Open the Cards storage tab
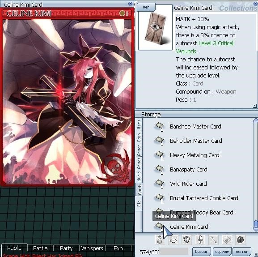 [139, 189]
